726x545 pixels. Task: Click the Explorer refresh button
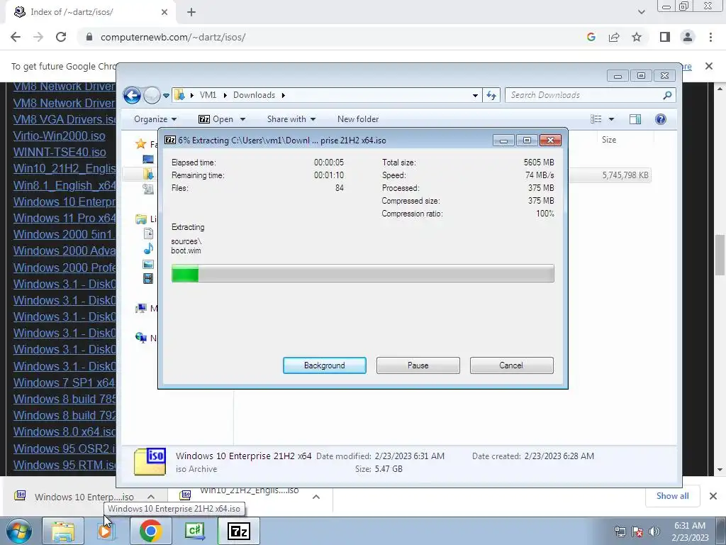point(491,96)
